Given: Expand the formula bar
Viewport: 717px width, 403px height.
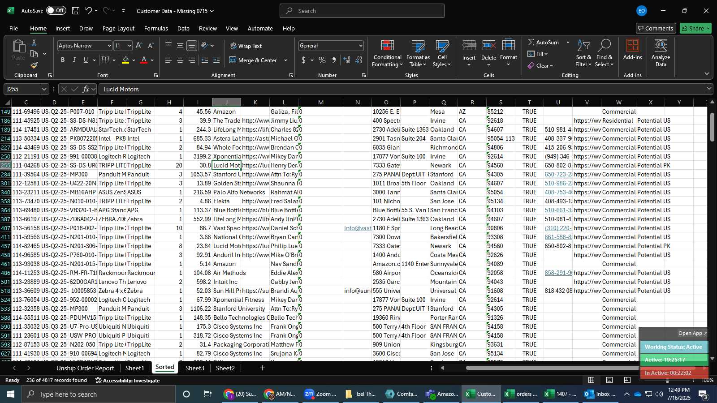Looking at the screenshot, I should (x=709, y=89).
